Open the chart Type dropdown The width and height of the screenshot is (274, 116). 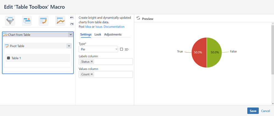pyautogui.click(x=98, y=49)
